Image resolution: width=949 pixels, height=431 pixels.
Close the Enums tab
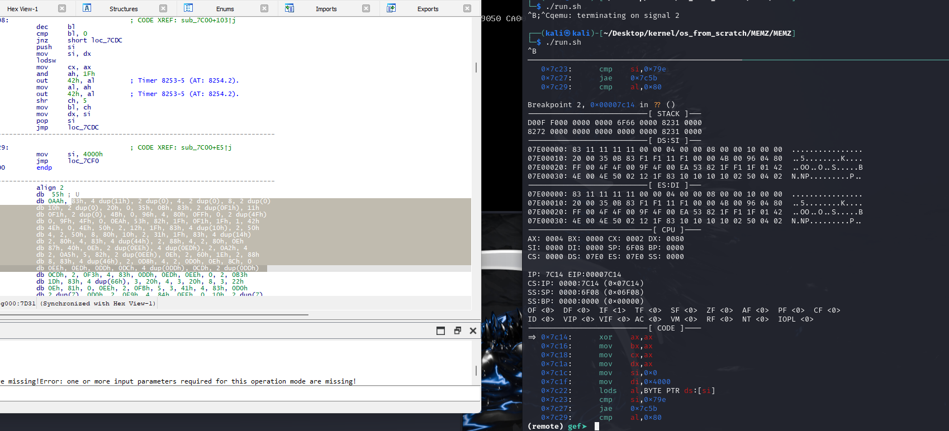264,8
